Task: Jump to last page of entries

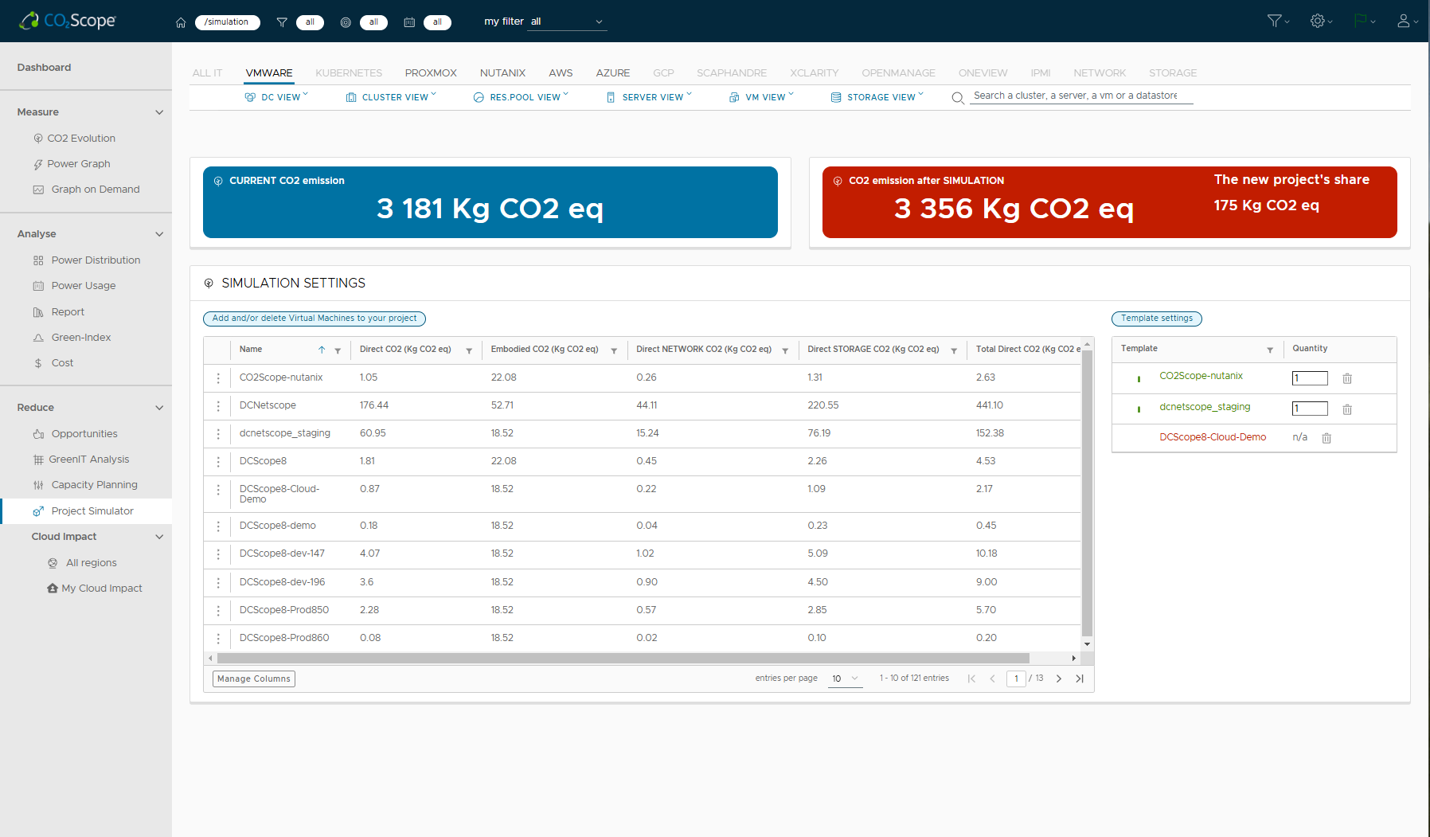Action: (1080, 679)
